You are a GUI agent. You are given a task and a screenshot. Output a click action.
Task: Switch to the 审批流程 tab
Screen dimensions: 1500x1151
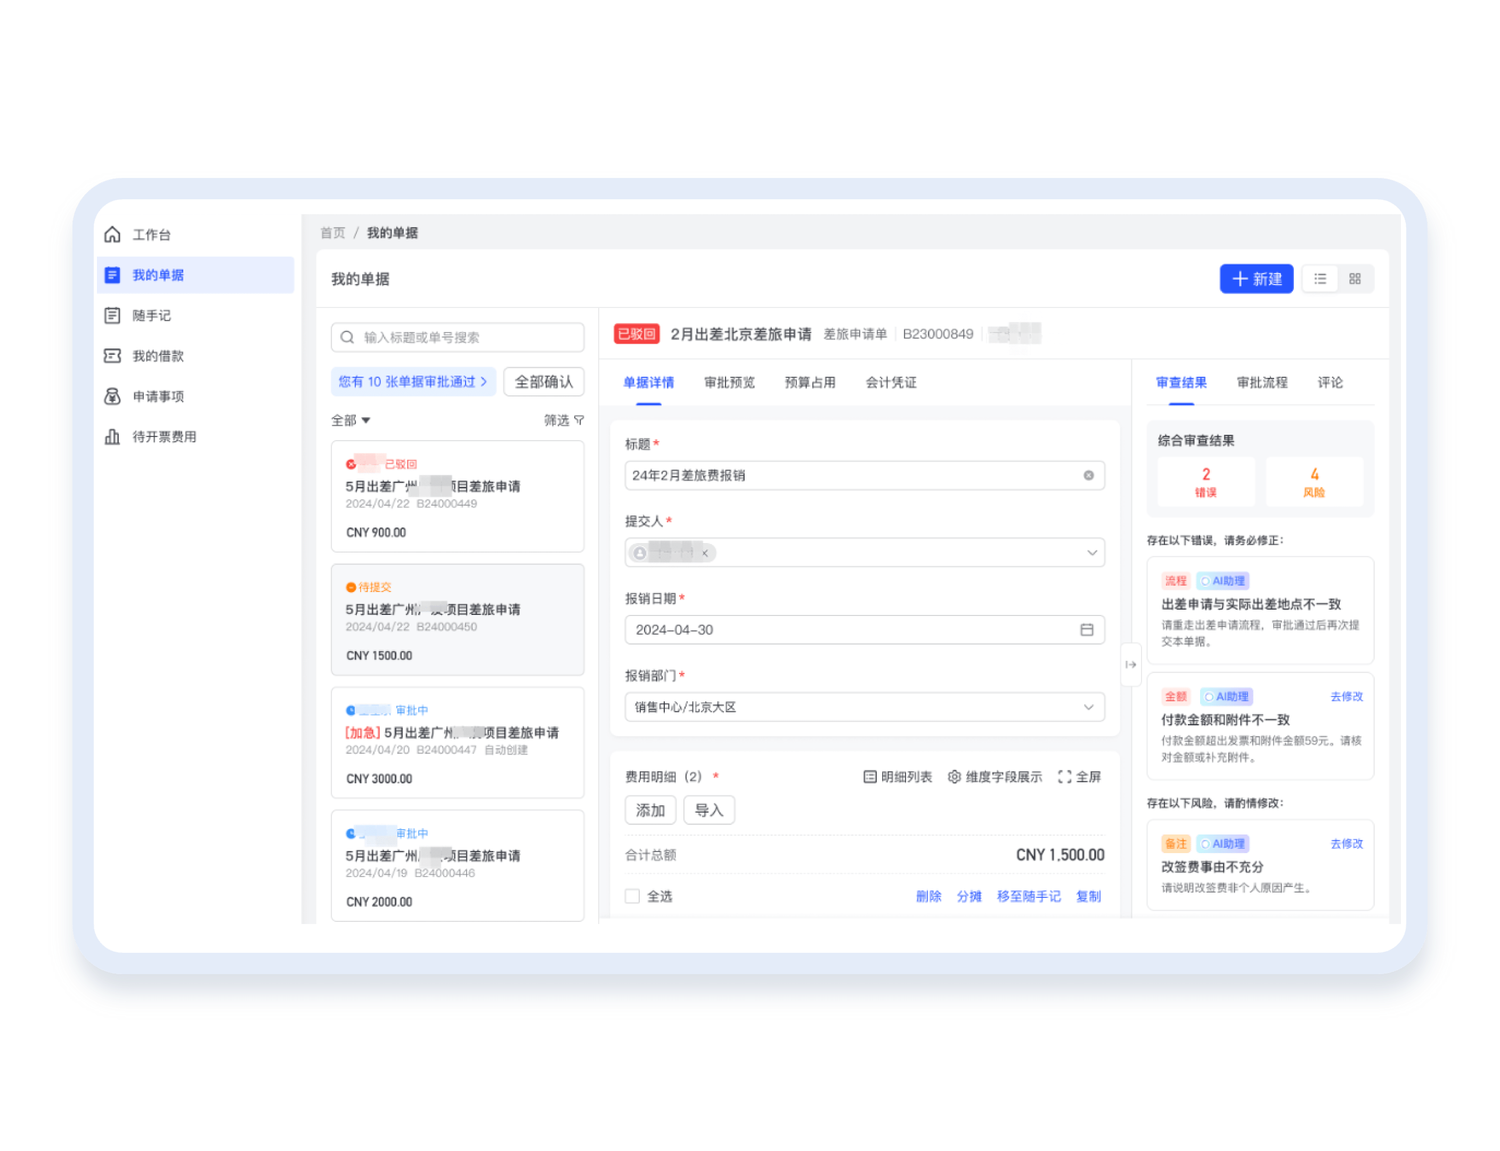pos(1262,383)
